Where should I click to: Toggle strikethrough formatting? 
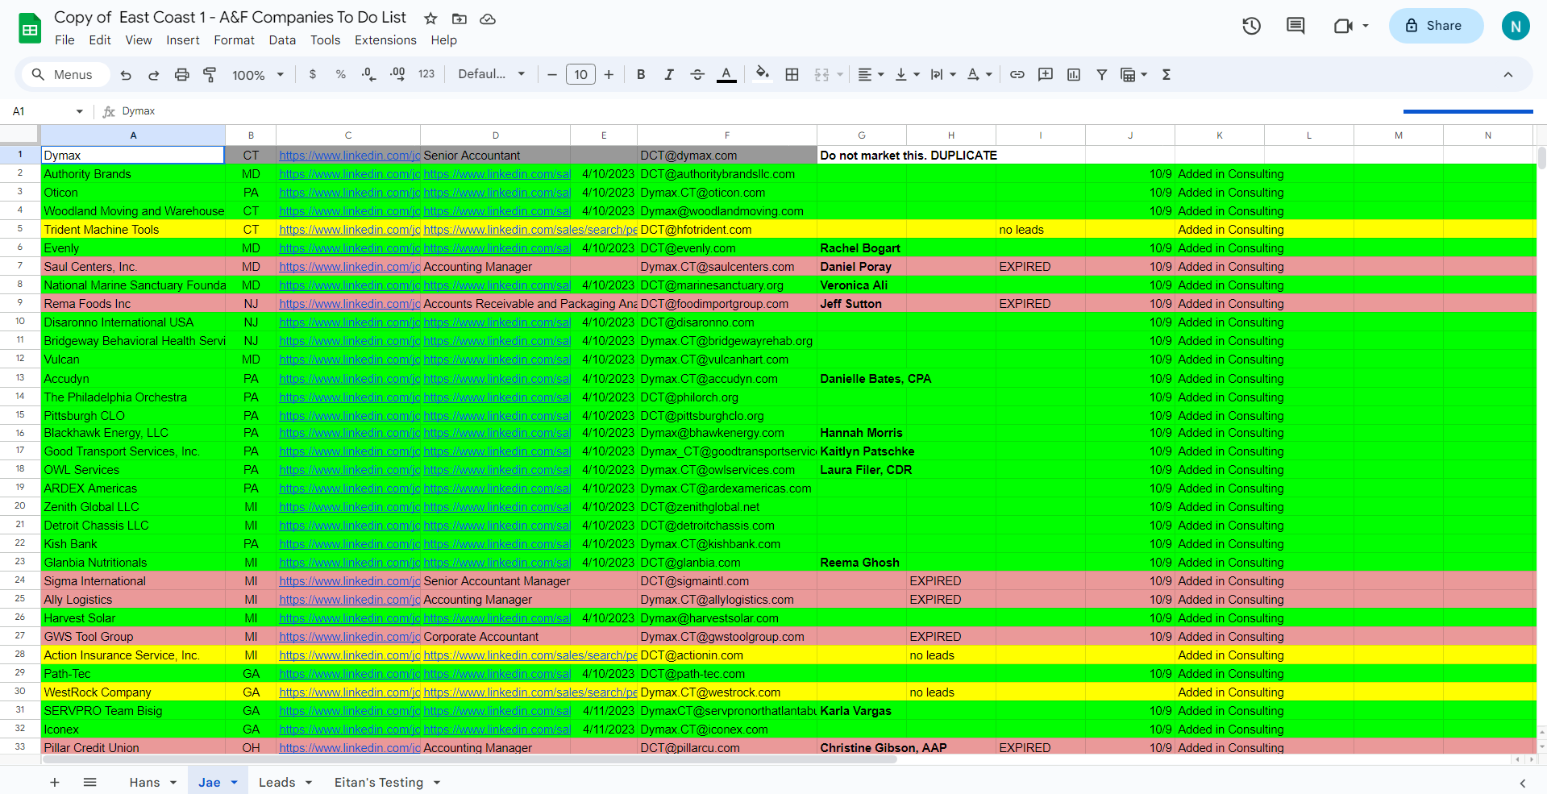click(x=697, y=75)
